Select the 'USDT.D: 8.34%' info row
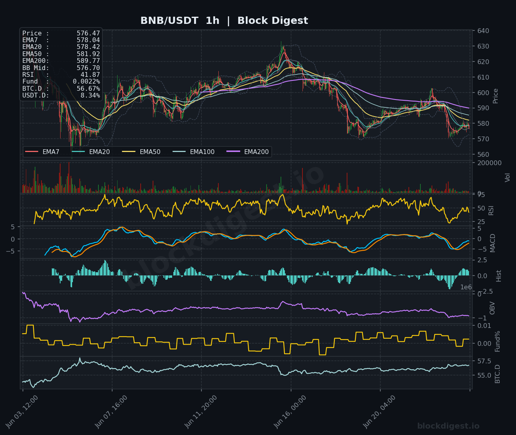The height and width of the screenshot is (435, 516). coord(61,96)
